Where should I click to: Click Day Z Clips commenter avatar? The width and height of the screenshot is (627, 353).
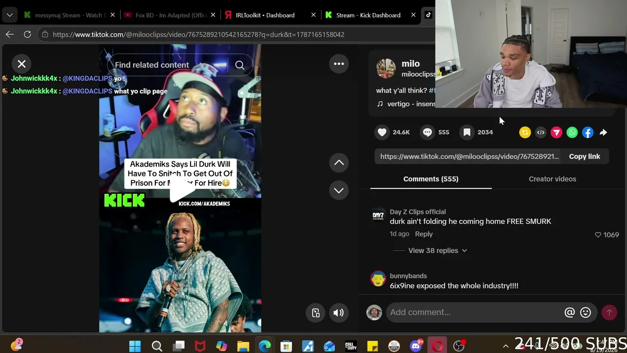(378, 215)
